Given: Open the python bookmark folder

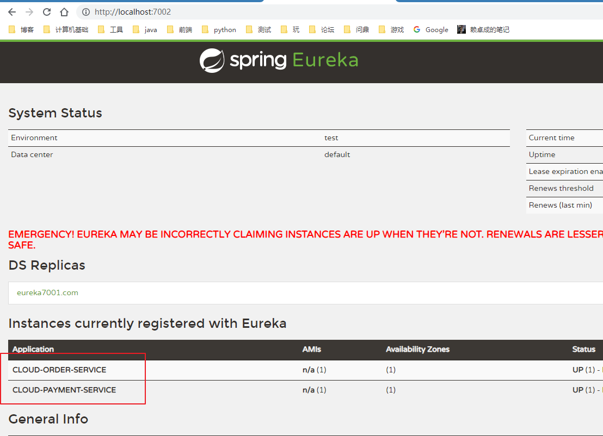Looking at the screenshot, I should point(219,29).
